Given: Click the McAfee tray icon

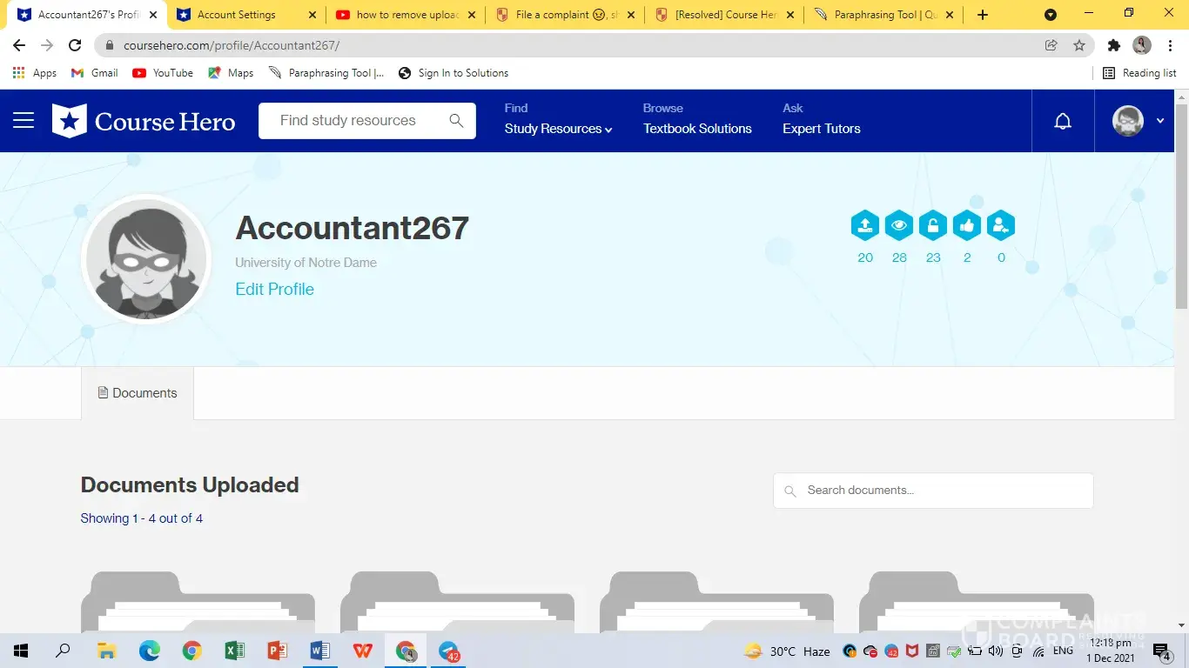Looking at the screenshot, I should tap(912, 651).
